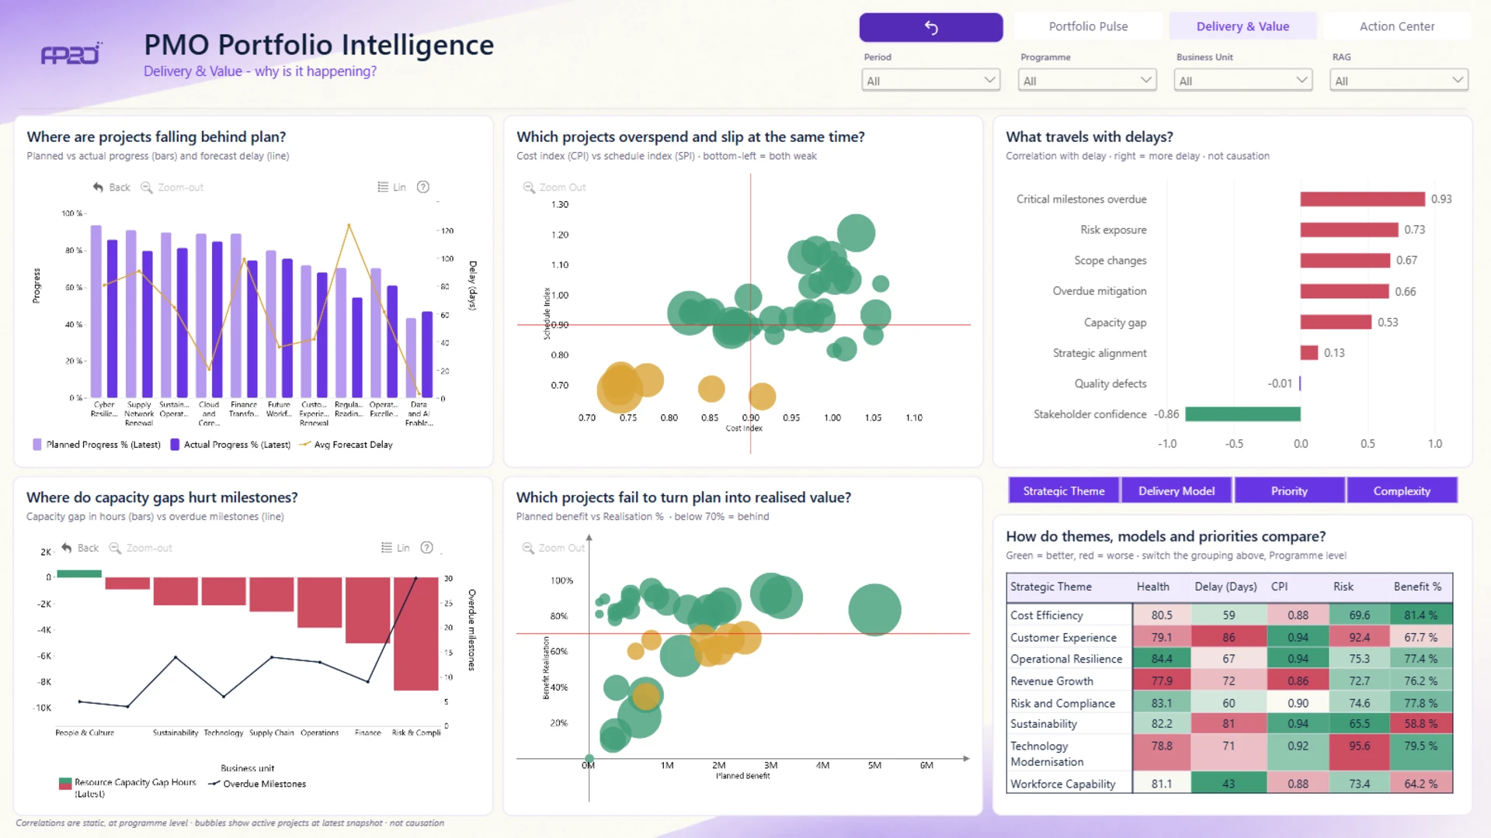1491x838 pixels.
Task: Click the Critical milestones overdue bar
Action: [1363, 199]
